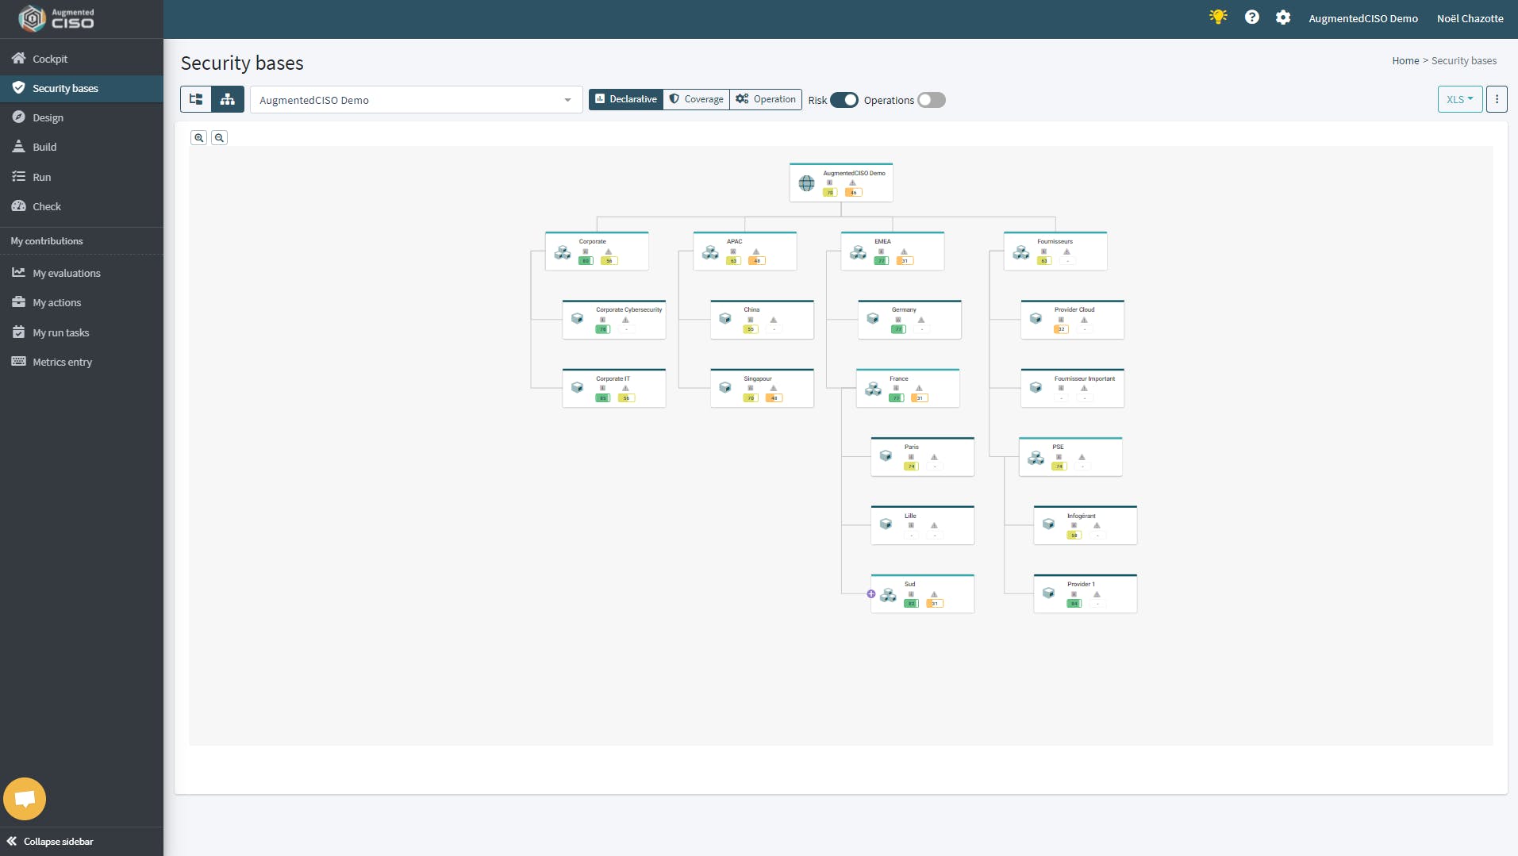Click the Fournisseur Important node card
Image resolution: width=1518 pixels, height=856 pixels.
1072,388
